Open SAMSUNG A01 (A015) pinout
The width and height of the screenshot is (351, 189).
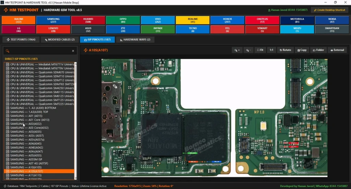tap(39, 116)
